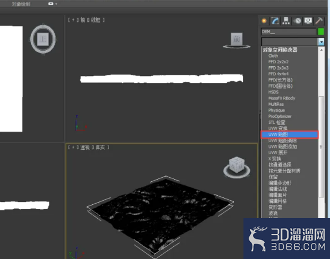Open the perspective viewport 真实 shading menu
The width and height of the screenshot is (330, 259).
coord(100,147)
